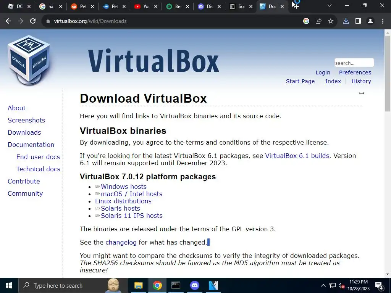Open Community in the sidebar
391x293 pixels.
pyautogui.click(x=25, y=193)
